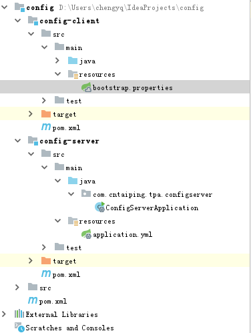Click the Spring icon beside bootstrap.properties
The width and height of the screenshot is (251, 333).
tap(86, 87)
